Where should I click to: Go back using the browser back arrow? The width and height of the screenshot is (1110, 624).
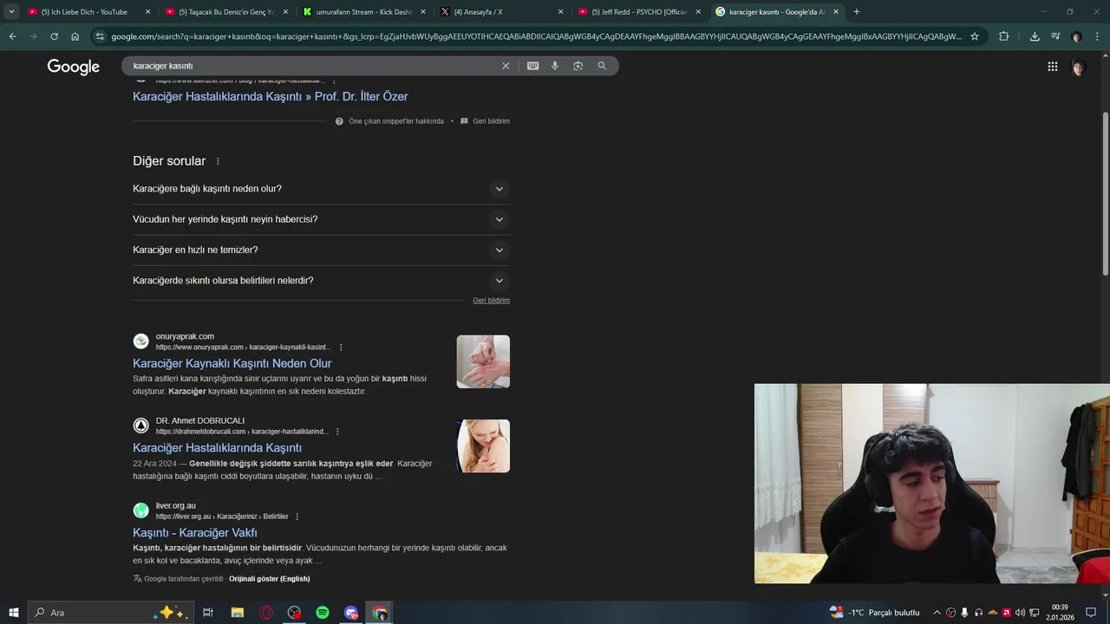[12, 36]
